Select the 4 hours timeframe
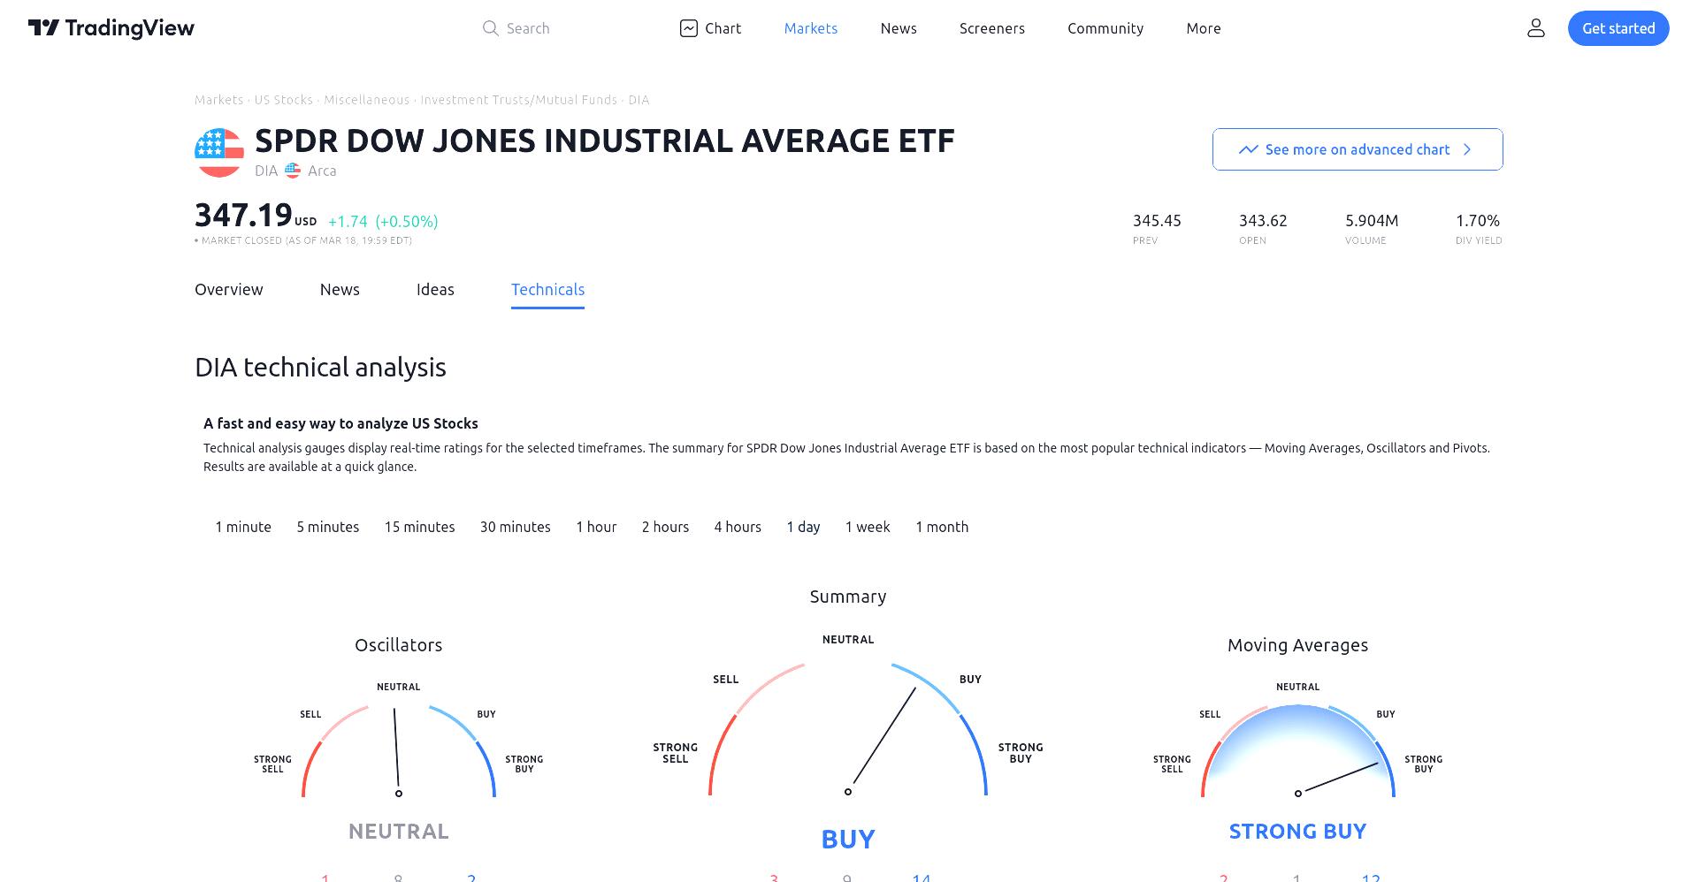The height and width of the screenshot is (882, 1698). click(x=738, y=527)
